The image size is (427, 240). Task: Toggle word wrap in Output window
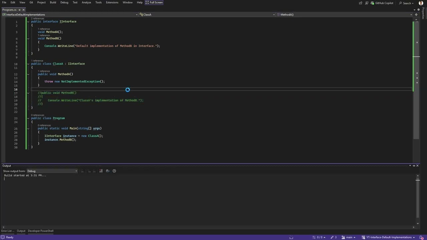pyautogui.click(x=107, y=171)
